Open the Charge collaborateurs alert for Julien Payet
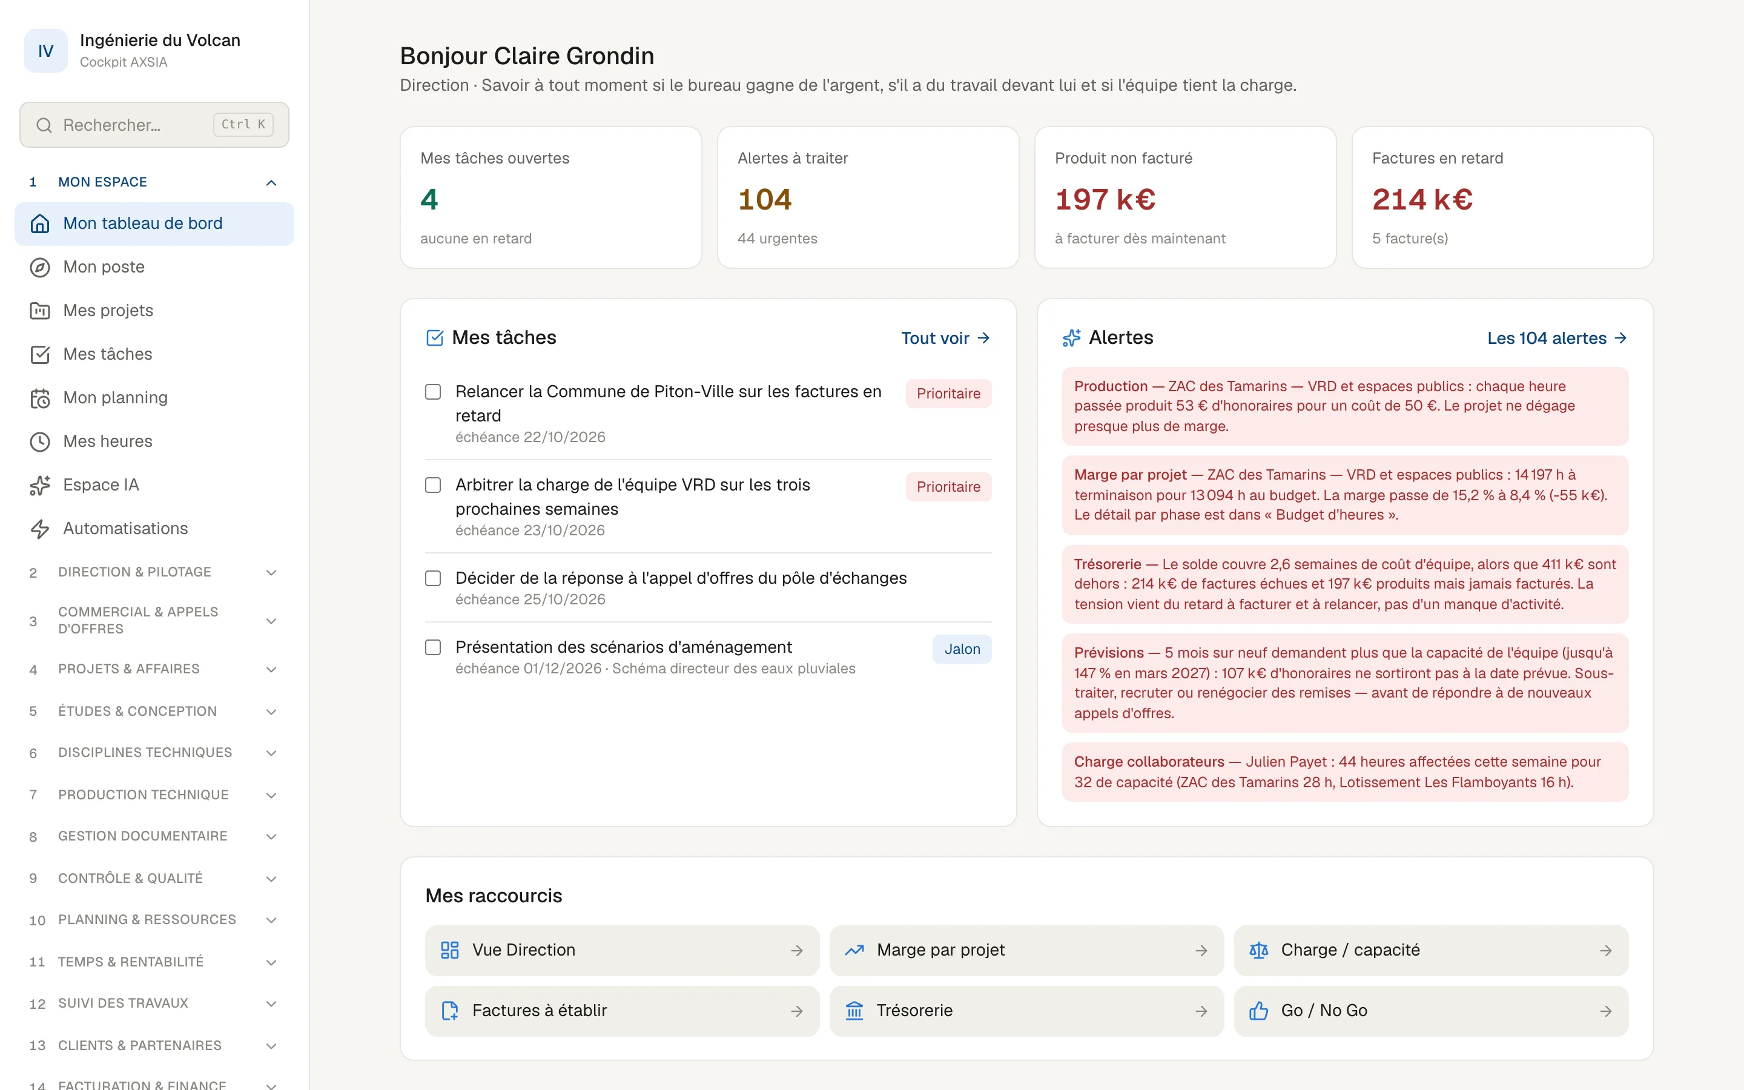This screenshot has width=1744, height=1090. tap(1345, 772)
